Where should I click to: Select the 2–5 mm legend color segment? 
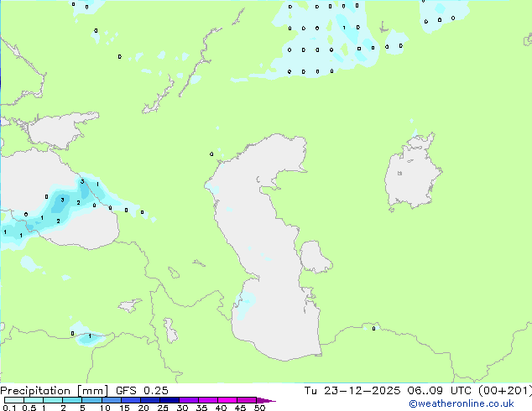(x=72, y=400)
